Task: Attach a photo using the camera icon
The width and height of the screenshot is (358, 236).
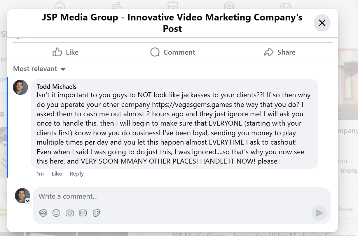Action: pyautogui.click(x=69, y=213)
